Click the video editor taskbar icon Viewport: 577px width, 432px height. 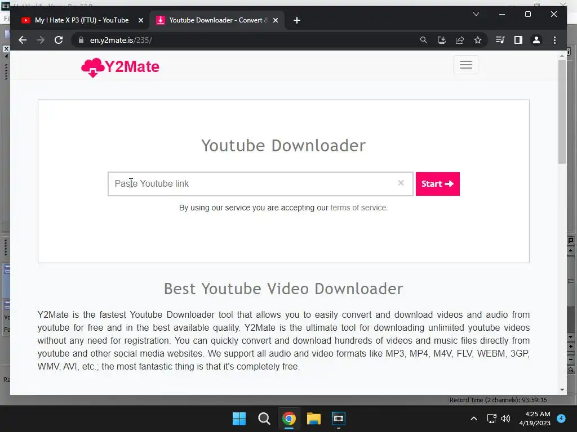click(x=339, y=418)
